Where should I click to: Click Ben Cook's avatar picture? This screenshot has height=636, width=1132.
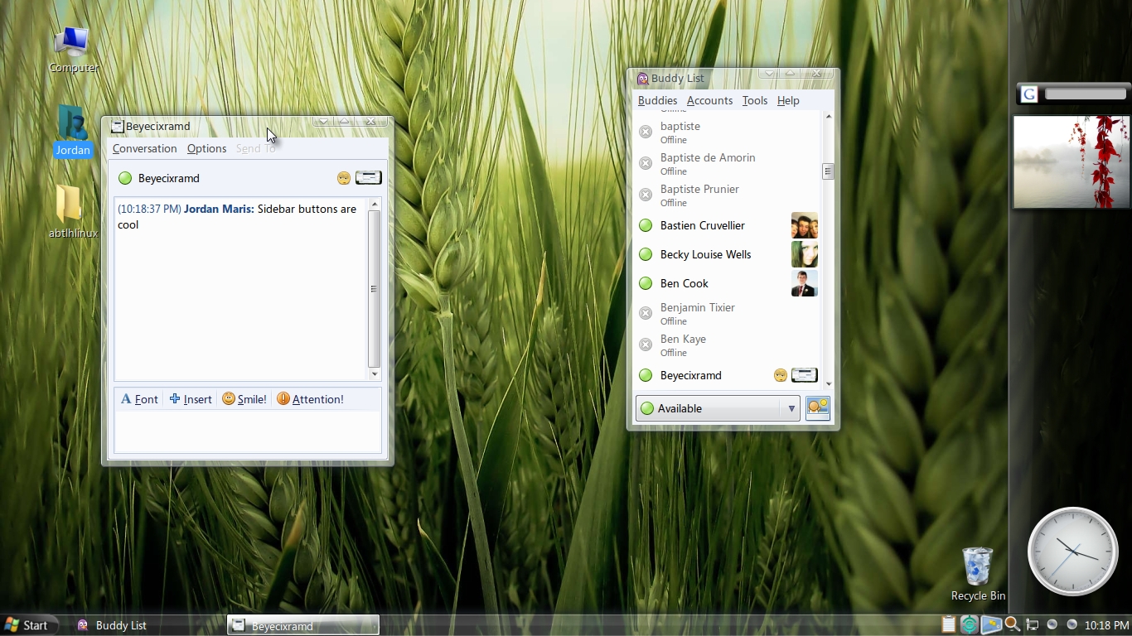pyautogui.click(x=804, y=283)
